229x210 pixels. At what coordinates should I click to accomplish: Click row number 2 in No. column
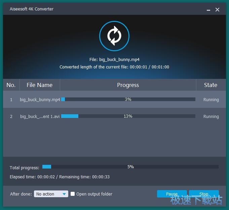[x=11, y=117]
